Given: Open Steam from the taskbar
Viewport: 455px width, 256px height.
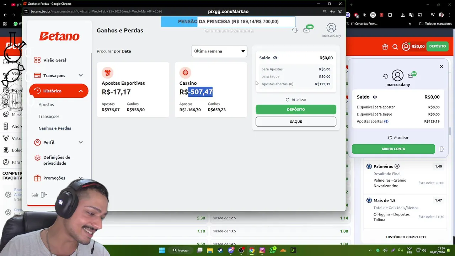Looking at the screenshot, I should click(220, 250).
